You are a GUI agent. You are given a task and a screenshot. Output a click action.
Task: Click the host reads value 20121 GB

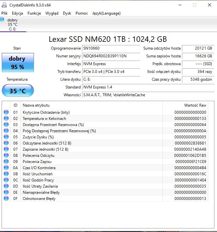click(x=198, y=48)
